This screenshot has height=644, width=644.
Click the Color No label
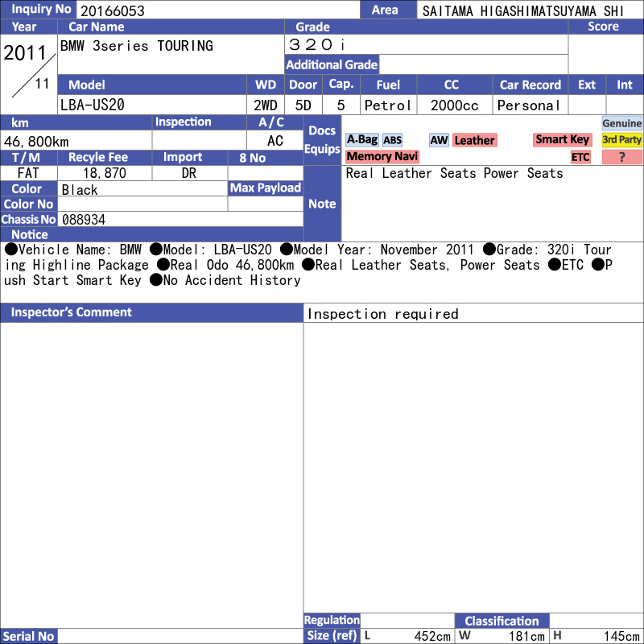click(x=28, y=204)
